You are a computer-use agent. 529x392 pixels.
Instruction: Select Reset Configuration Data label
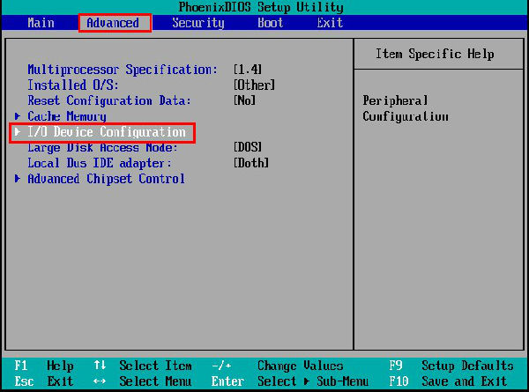(109, 100)
